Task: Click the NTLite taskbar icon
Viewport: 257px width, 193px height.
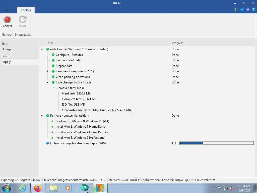Action: click(x=100, y=188)
